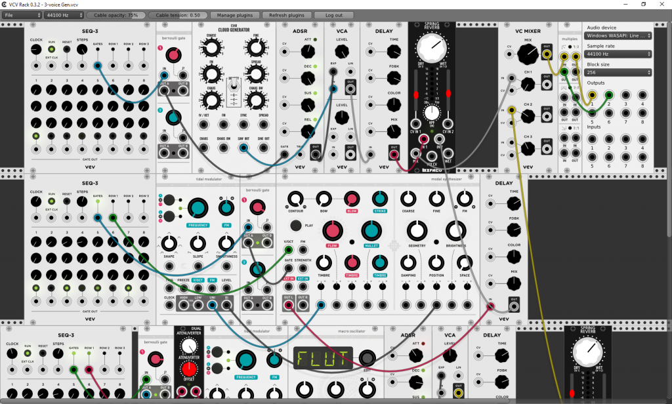Click the Cloud Generator CHAOS BW knob
The width and height of the screenshot is (672, 404).
click(256, 101)
